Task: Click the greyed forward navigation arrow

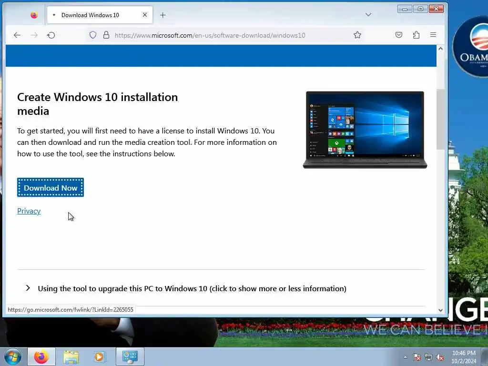Action: pos(34,35)
